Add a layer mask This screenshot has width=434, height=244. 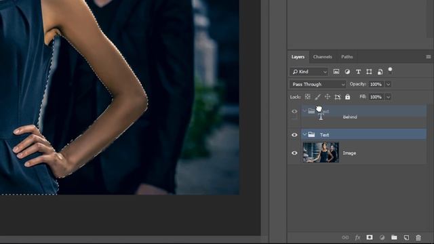click(x=370, y=237)
